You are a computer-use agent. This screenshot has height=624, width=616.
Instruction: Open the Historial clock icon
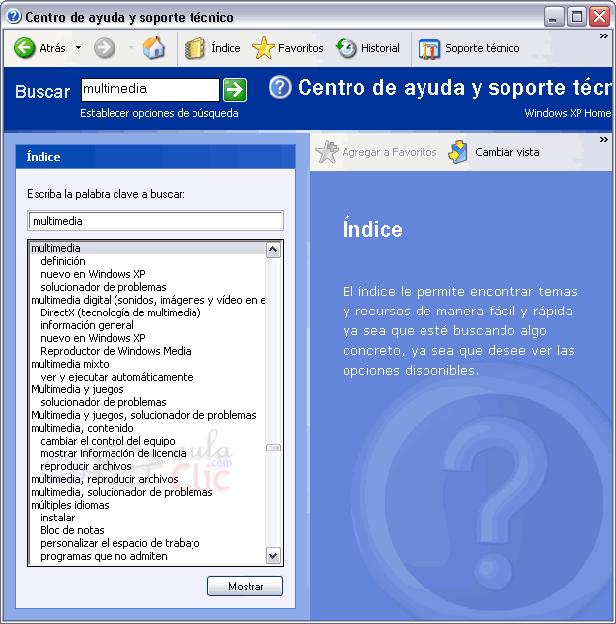[x=346, y=48]
